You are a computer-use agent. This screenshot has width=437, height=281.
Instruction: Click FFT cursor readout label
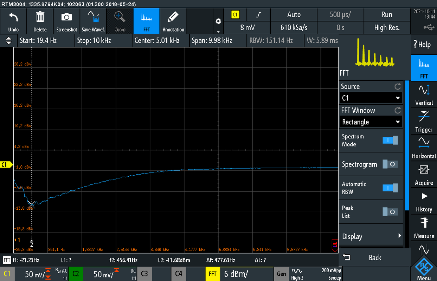(x=7, y=260)
